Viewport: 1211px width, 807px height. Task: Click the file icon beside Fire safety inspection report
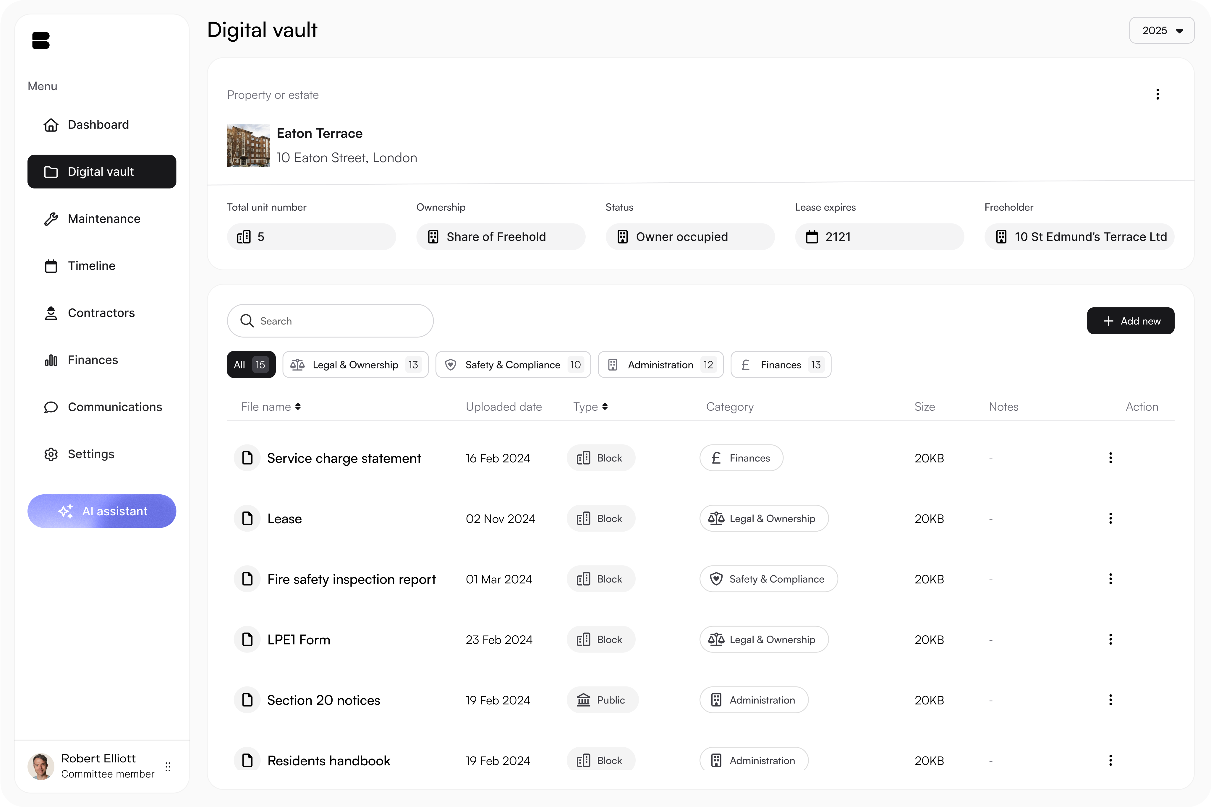[247, 579]
